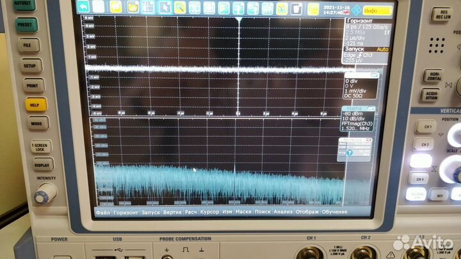Push the ACQUISITION hardware button
This screenshot has width=461, height=259.
pos(431,95)
